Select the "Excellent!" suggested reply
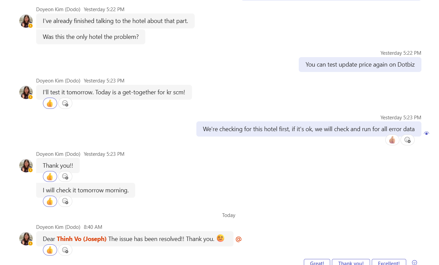Screen dimensions: 439x265 (389, 263)
